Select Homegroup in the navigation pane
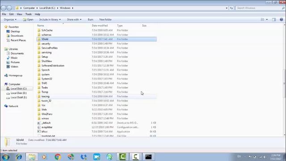 (13, 76)
